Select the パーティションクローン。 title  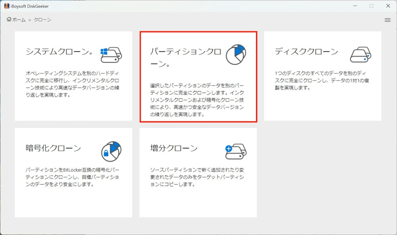point(186,58)
